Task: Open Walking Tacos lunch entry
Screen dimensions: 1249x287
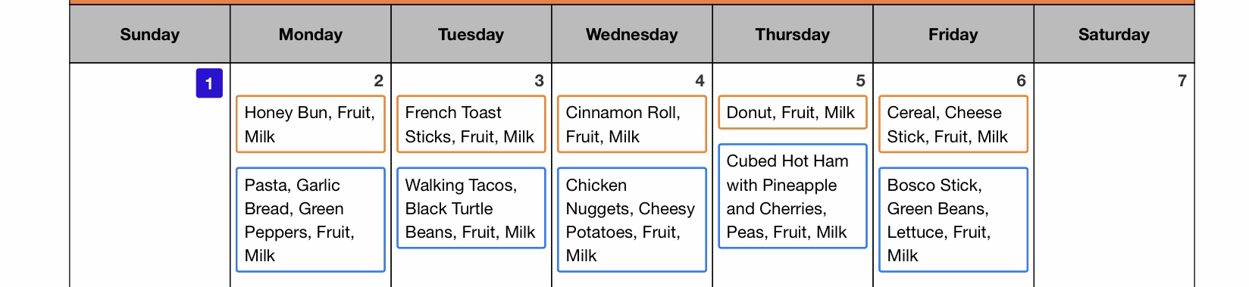Action: [471, 208]
